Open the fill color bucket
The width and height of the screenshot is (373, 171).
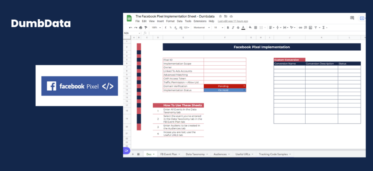click(x=250, y=28)
